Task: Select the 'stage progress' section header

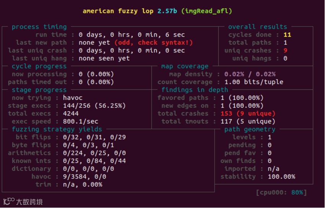Action: coord(39,90)
